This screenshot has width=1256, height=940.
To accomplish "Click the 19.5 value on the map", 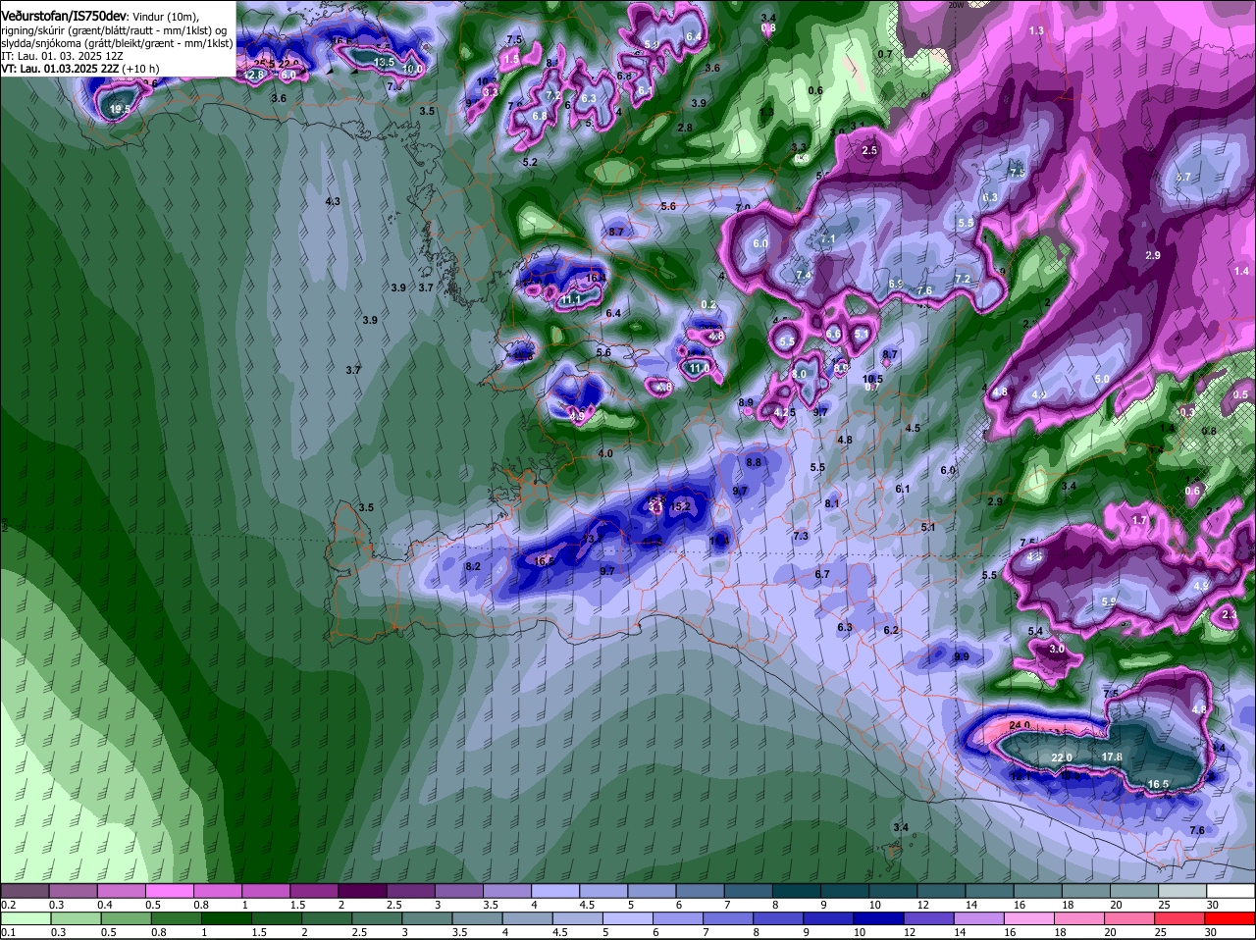I will pos(120,110).
